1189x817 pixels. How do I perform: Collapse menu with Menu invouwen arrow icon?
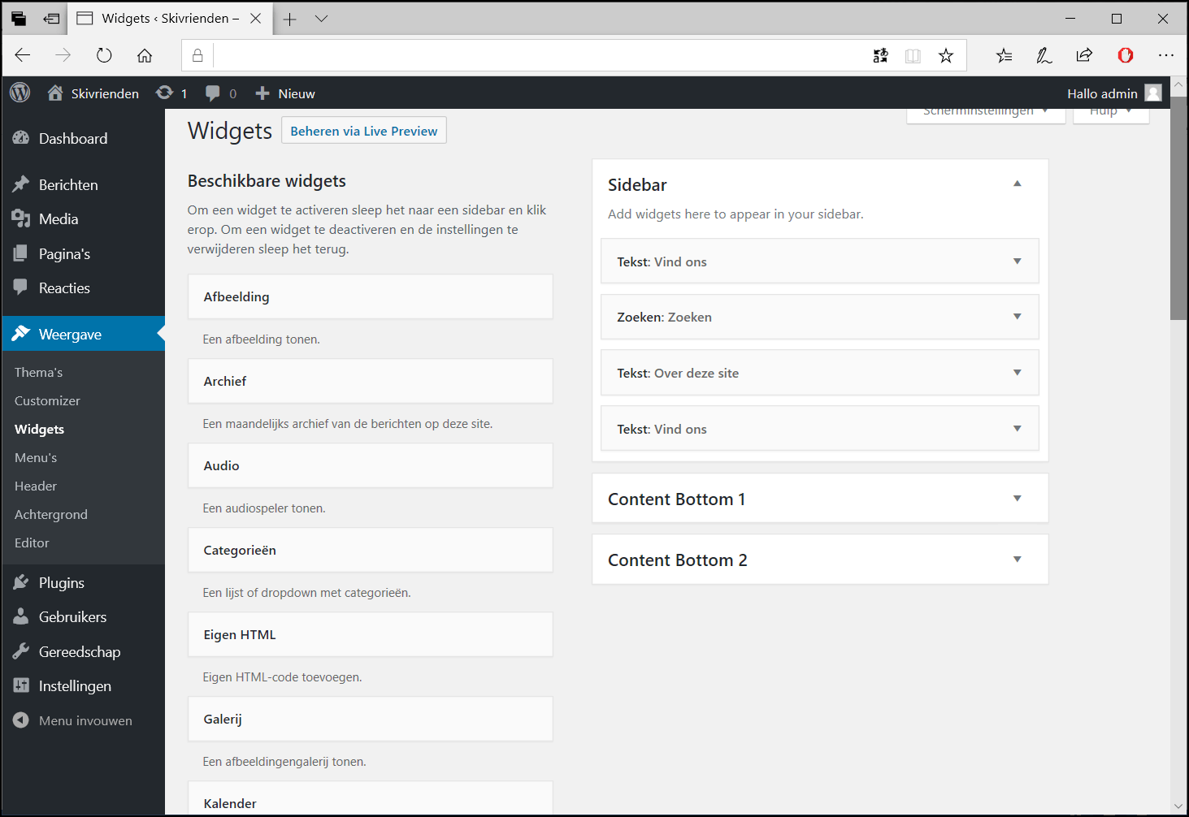(x=21, y=720)
